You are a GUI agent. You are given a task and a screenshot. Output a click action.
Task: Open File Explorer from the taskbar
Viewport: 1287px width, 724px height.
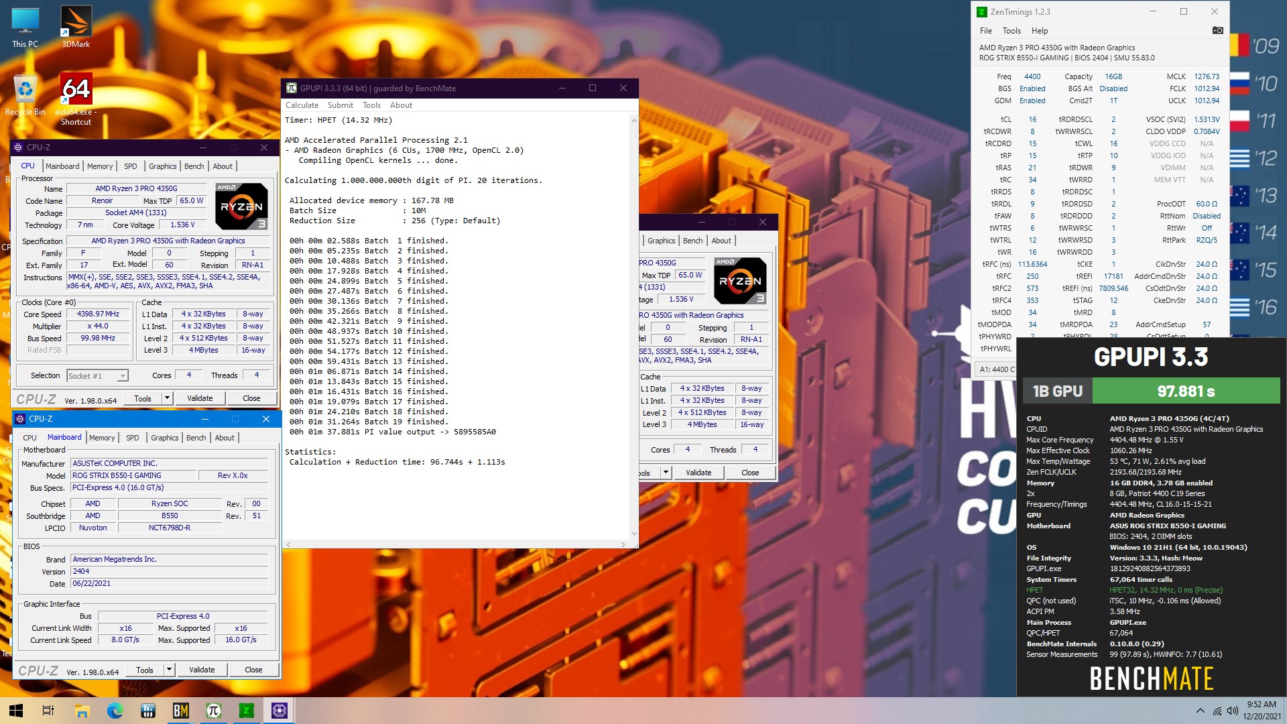click(82, 711)
